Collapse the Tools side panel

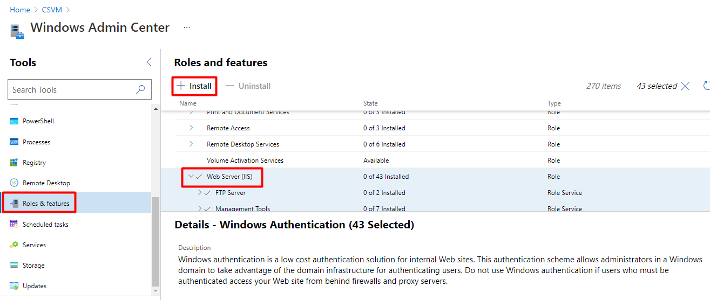click(149, 62)
